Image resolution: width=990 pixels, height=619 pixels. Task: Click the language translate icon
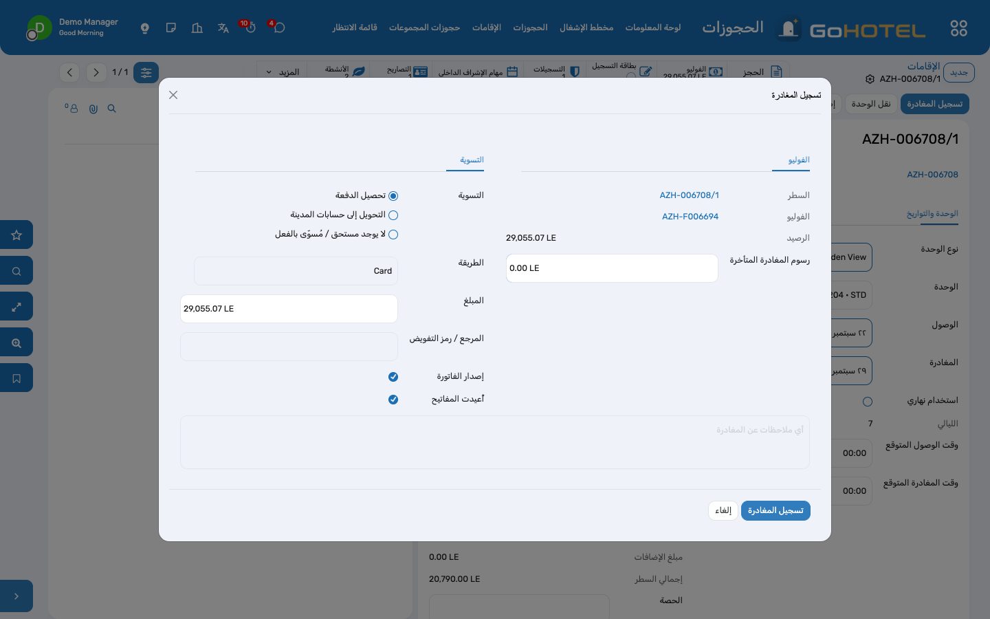click(x=223, y=28)
